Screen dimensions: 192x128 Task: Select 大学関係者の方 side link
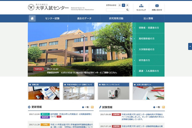148,49
